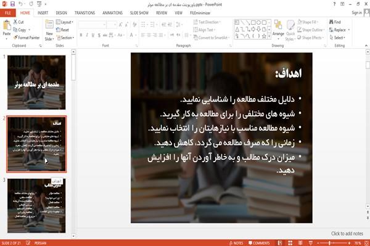Viewport: 370px width, 246px height.
Task: Open the Section dropdown
Action: tap(65, 38)
